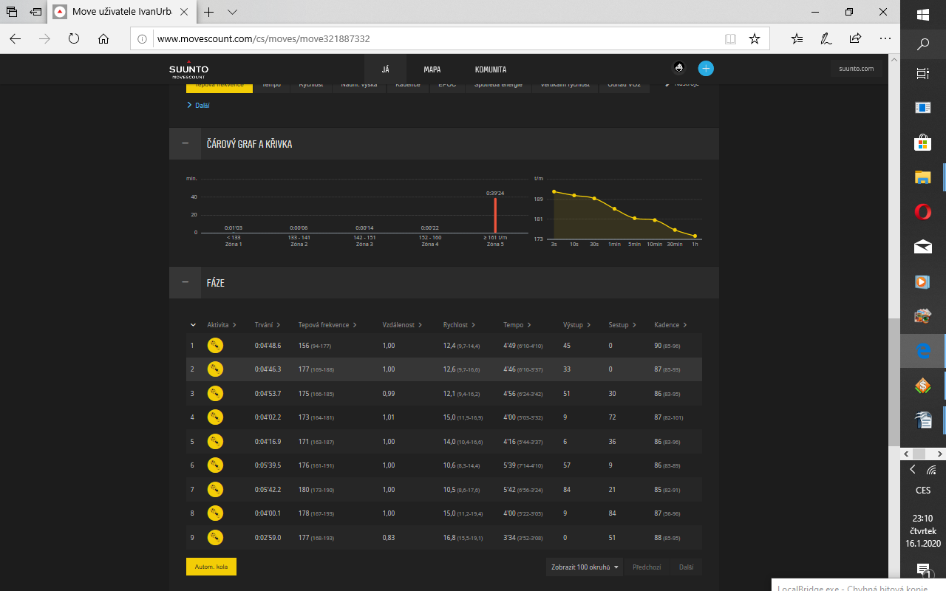
Task: Click the running activity icon in row 1
Action: pyautogui.click(x=215, y=345)
